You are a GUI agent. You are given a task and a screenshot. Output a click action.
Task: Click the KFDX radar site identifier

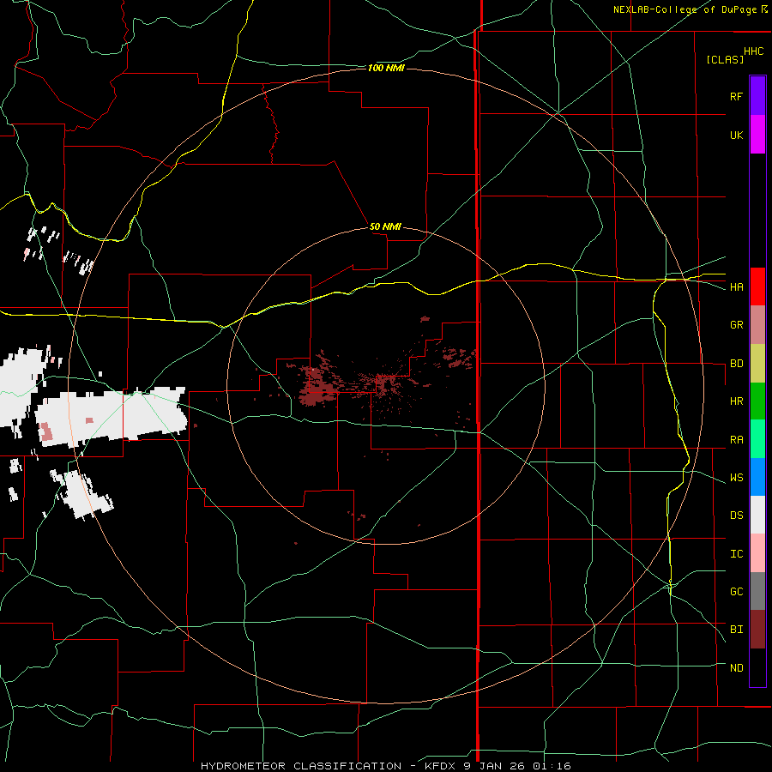441,766
